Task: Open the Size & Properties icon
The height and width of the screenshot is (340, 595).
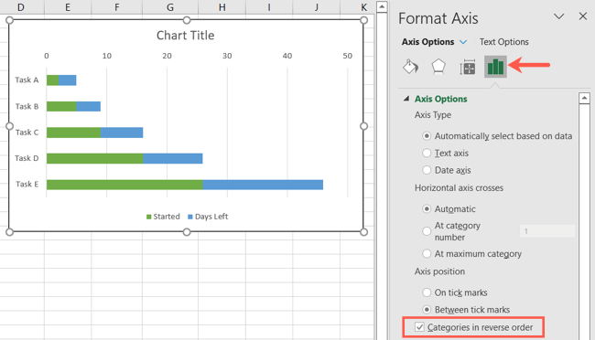Action: click(x=467, y=68)
